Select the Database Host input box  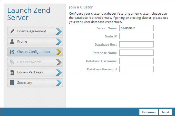(136, 44)
